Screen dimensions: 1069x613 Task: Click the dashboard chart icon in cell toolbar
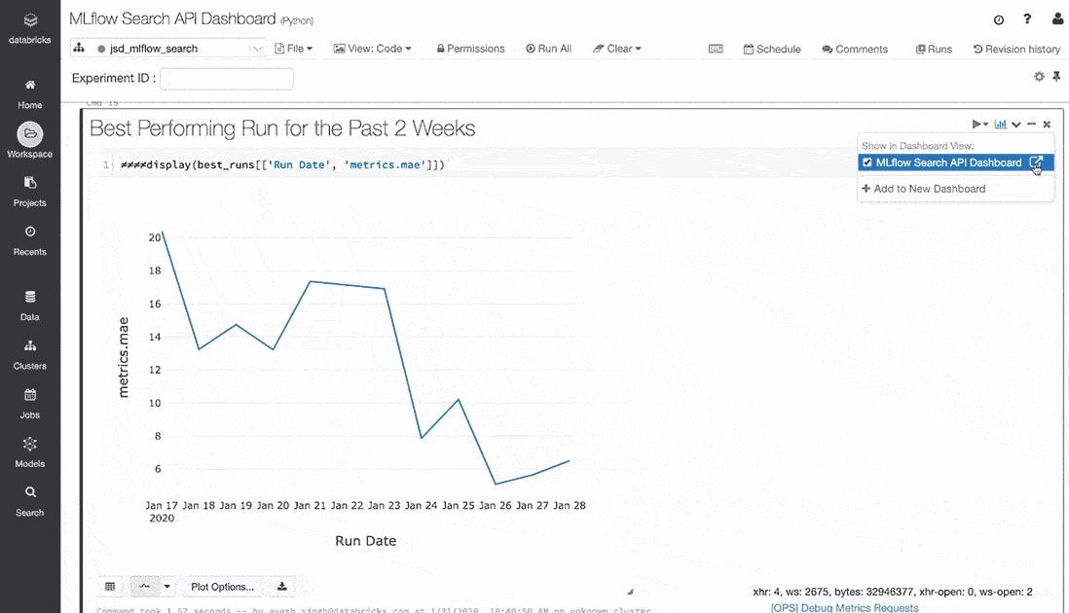1000,125
